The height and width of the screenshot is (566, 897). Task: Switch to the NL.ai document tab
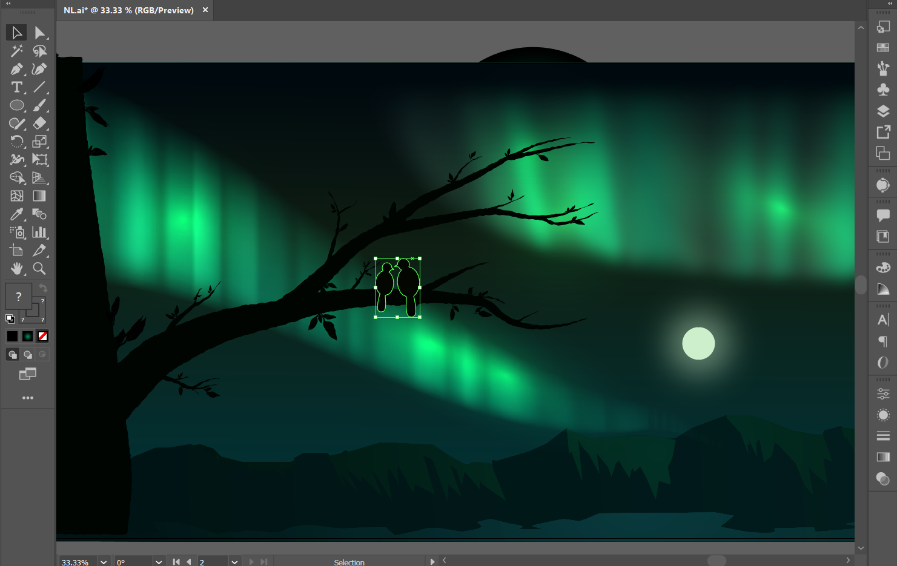coord(128,10)
